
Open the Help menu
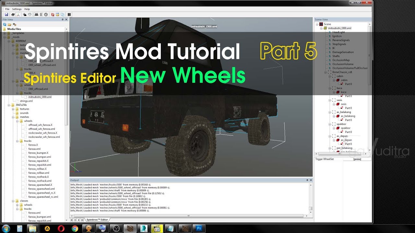27,9
